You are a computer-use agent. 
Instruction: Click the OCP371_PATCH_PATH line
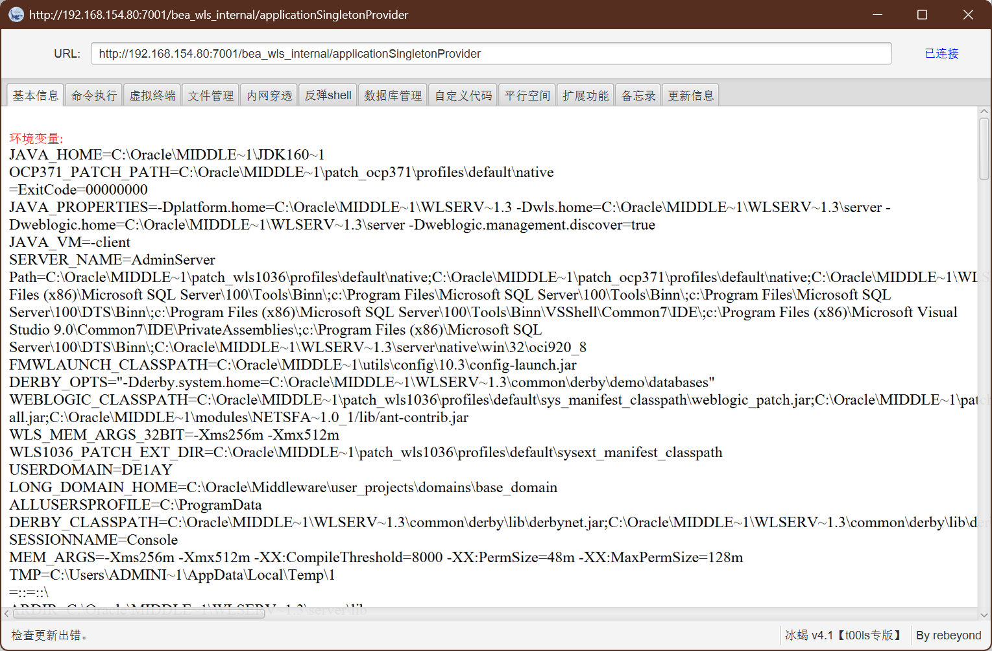(x=282, y=172)
